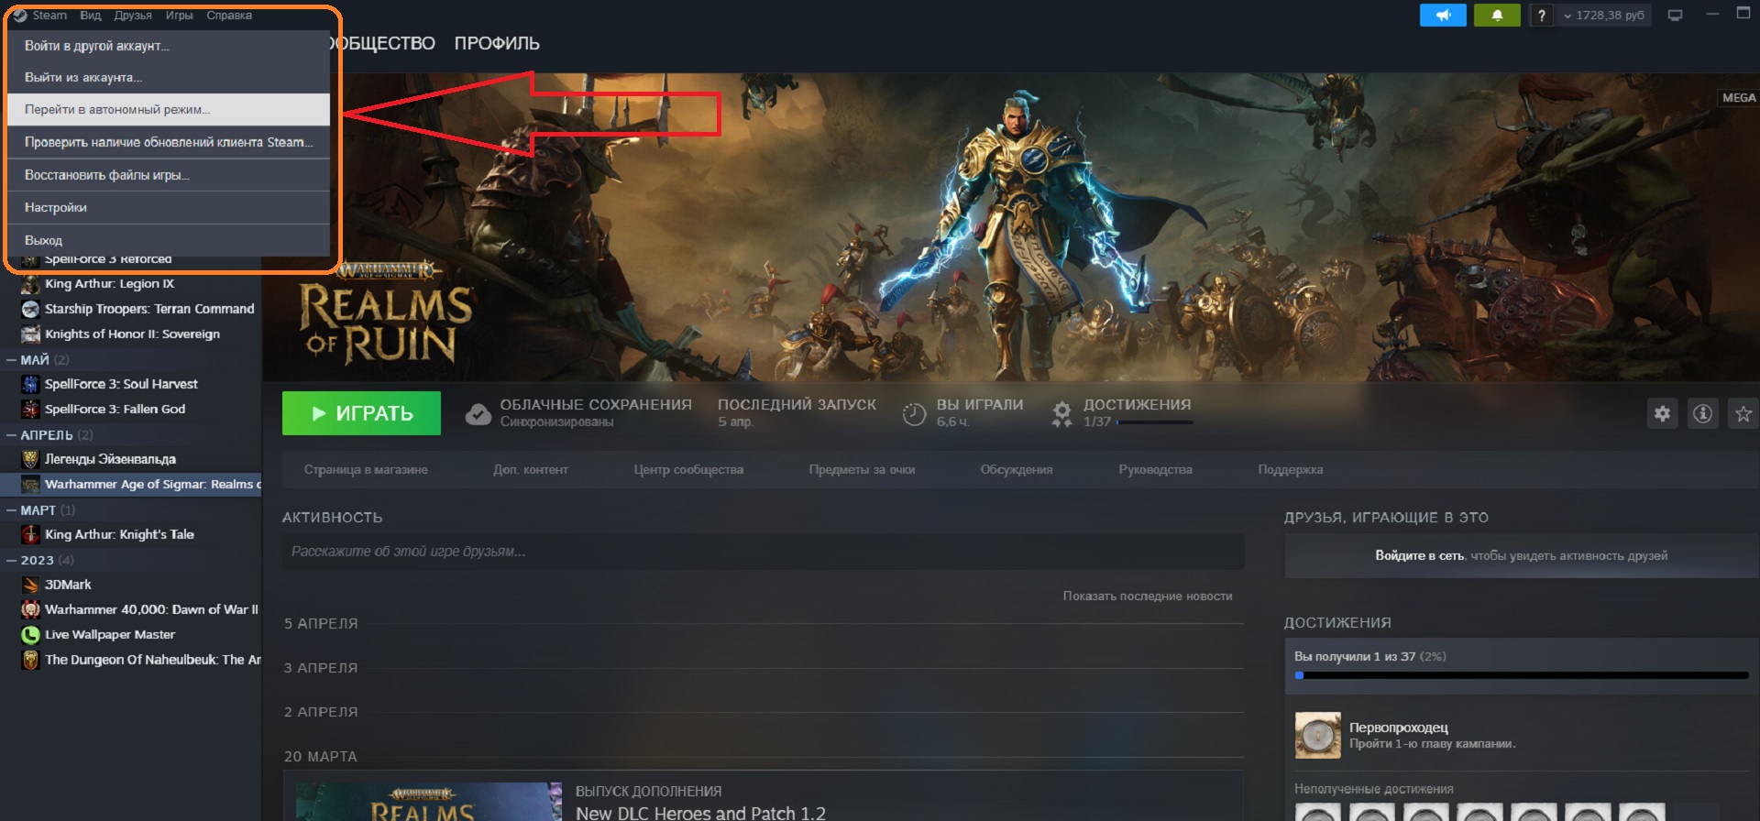This screenshot has width=1760, height=821.
Task: Open the green notifications bell
Action: coord(1497,16)
